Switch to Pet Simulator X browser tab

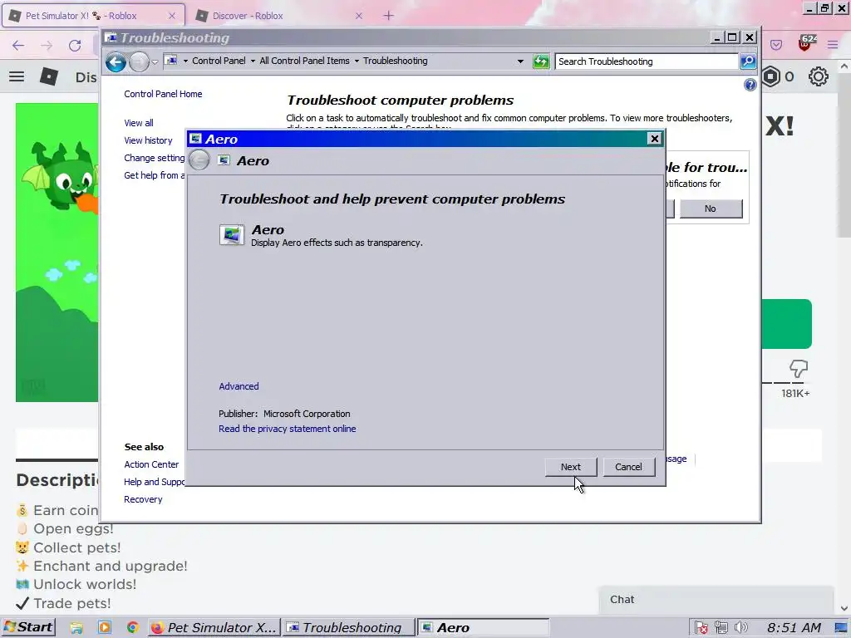93,16
